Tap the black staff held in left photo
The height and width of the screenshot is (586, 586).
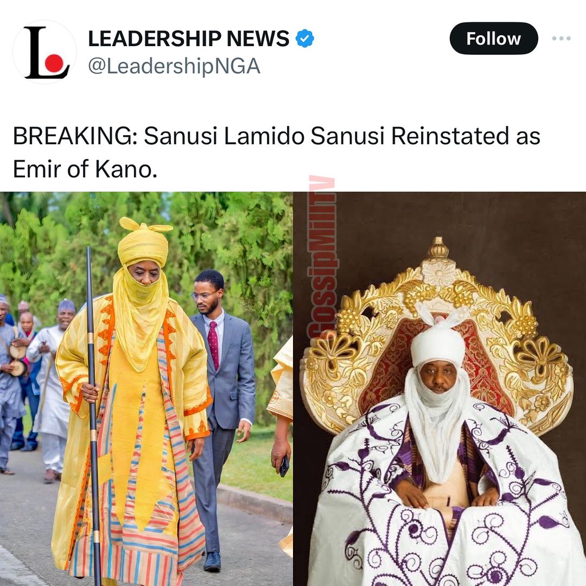tap(93, 415)
